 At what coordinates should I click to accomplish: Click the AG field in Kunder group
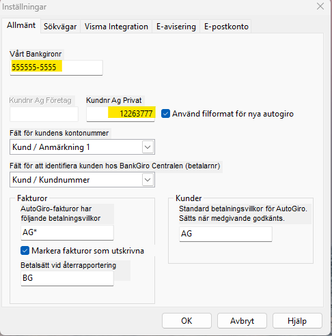[225, 234]
